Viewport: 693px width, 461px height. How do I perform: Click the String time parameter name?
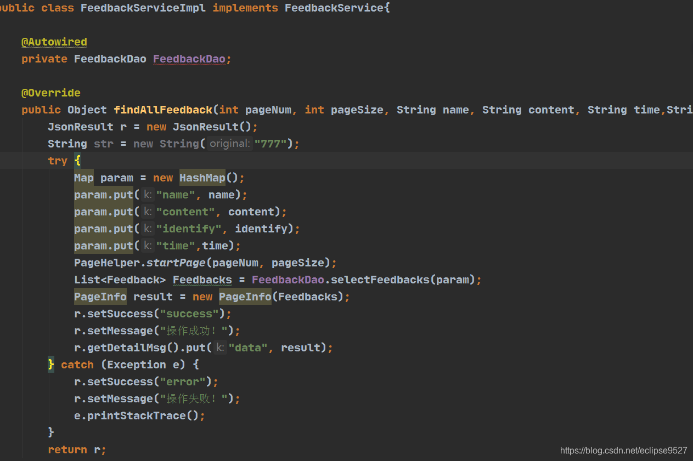point(646,110)
